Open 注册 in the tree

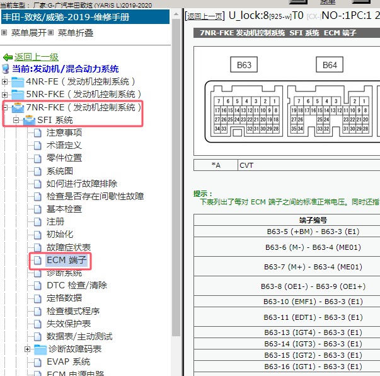(x=55, y=221)
